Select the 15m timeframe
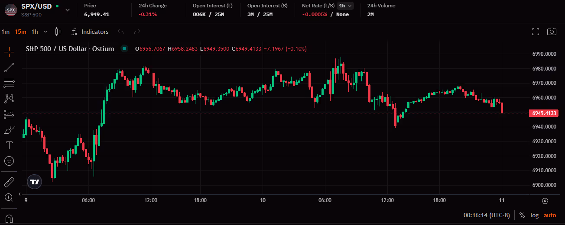The image size is (565, 225). click(20, 32)
